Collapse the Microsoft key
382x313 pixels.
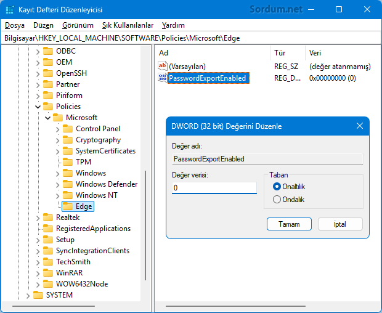point(48,118)
